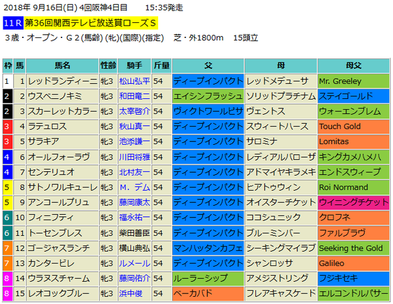Click horse name ラテュロス
393x304 pixels.
coord(47,126)
